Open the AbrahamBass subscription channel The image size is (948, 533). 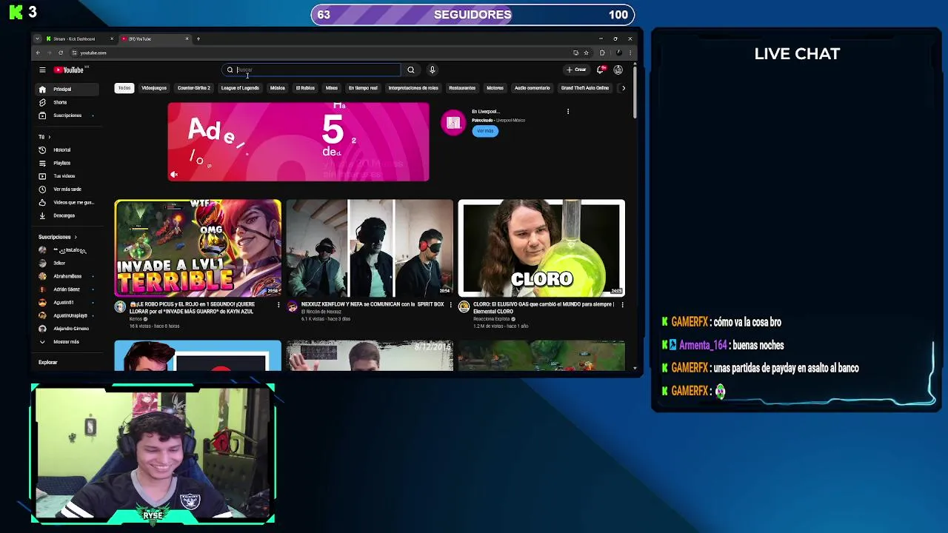[67, 276]
